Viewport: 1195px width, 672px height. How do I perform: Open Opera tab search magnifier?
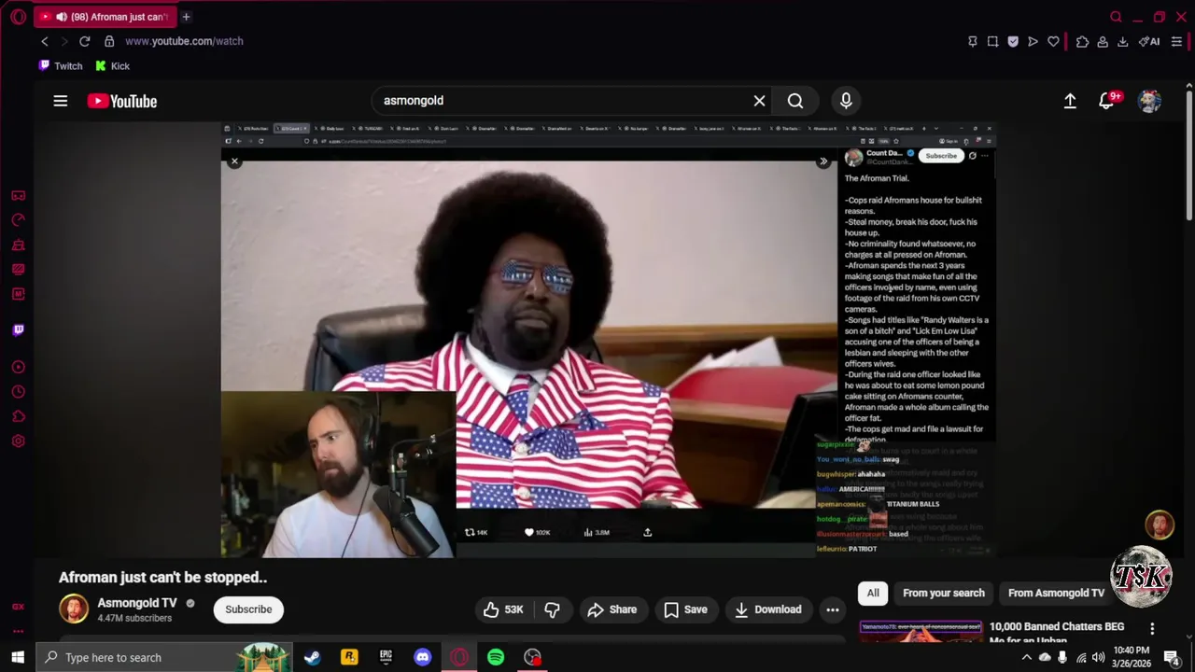pos(1116,17)
